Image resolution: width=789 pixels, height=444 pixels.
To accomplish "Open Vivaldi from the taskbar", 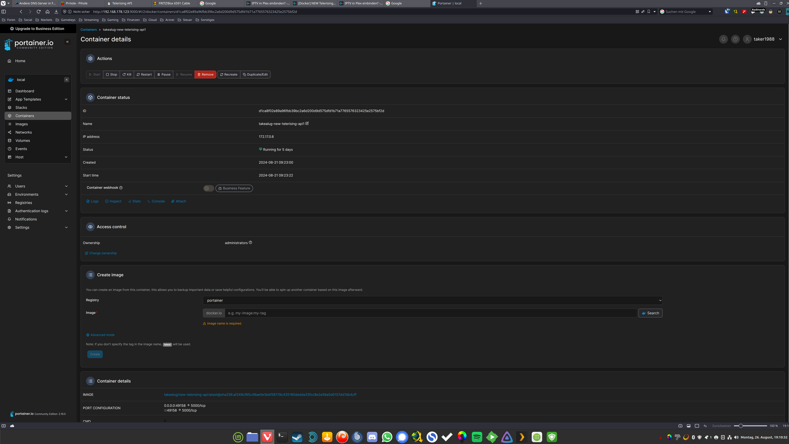I will pyautogui.click(x=267, y=437).
